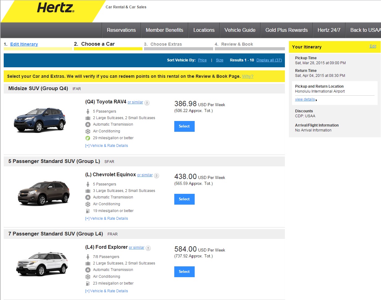Click green leaf icon beside 29 miles/gallon
Screen dimensions: 381x300
[x=88, y=138]
